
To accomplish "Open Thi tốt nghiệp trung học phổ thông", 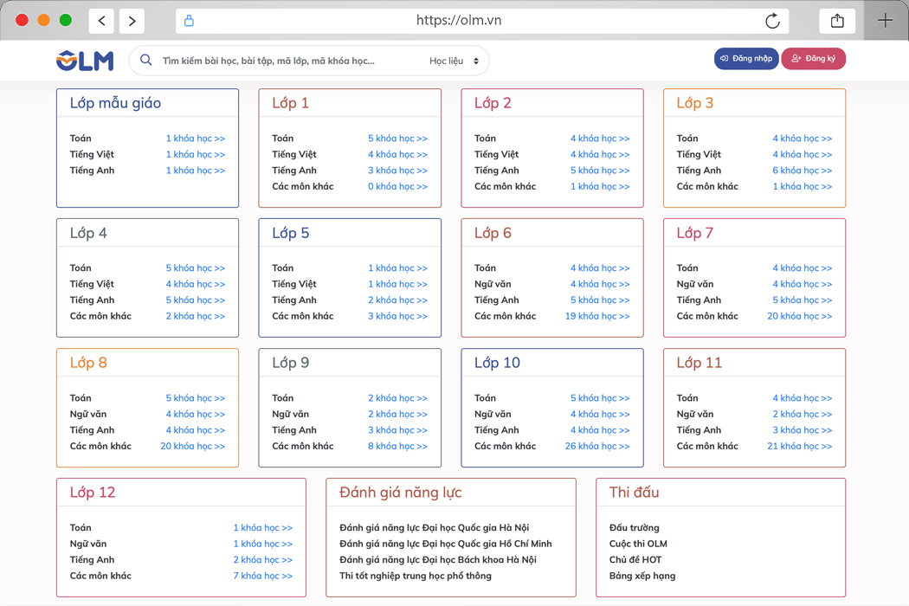I will tap(415, 576).
